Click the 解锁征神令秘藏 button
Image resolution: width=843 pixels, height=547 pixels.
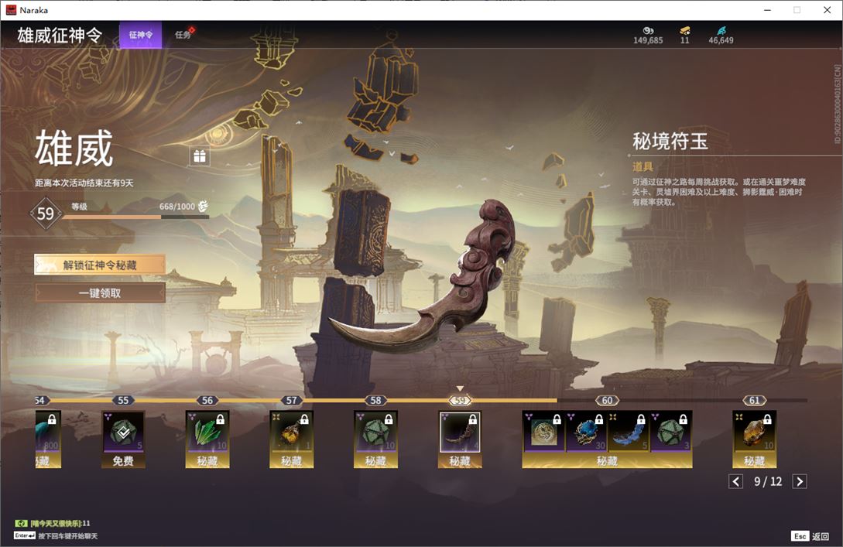[100, 265]
